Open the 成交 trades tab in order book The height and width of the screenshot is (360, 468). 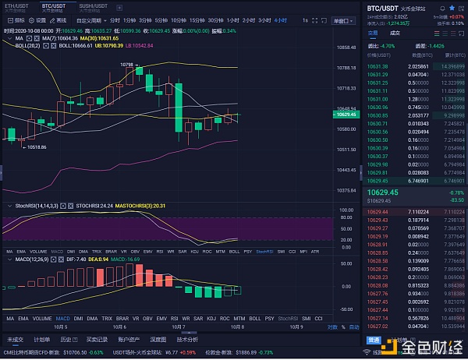click(x=395, y=34)
